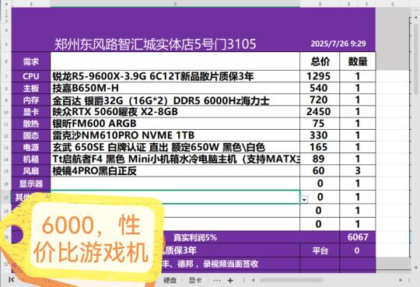
Task: Click the horizontal scrollbar thumb
Action: (x=292, y=280)
